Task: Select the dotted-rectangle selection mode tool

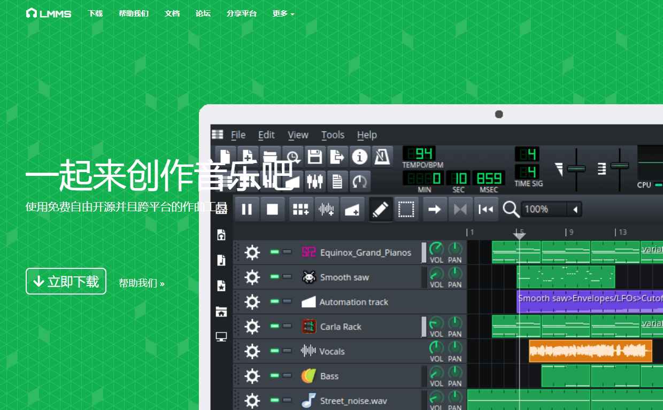Action: click(x=406, y=209)
